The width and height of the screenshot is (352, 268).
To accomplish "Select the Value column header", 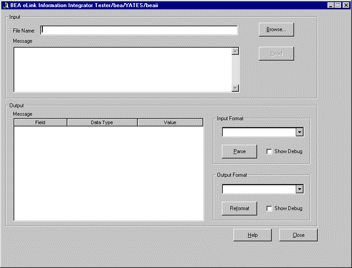I will pyautogui.click(x=170, y=122).
